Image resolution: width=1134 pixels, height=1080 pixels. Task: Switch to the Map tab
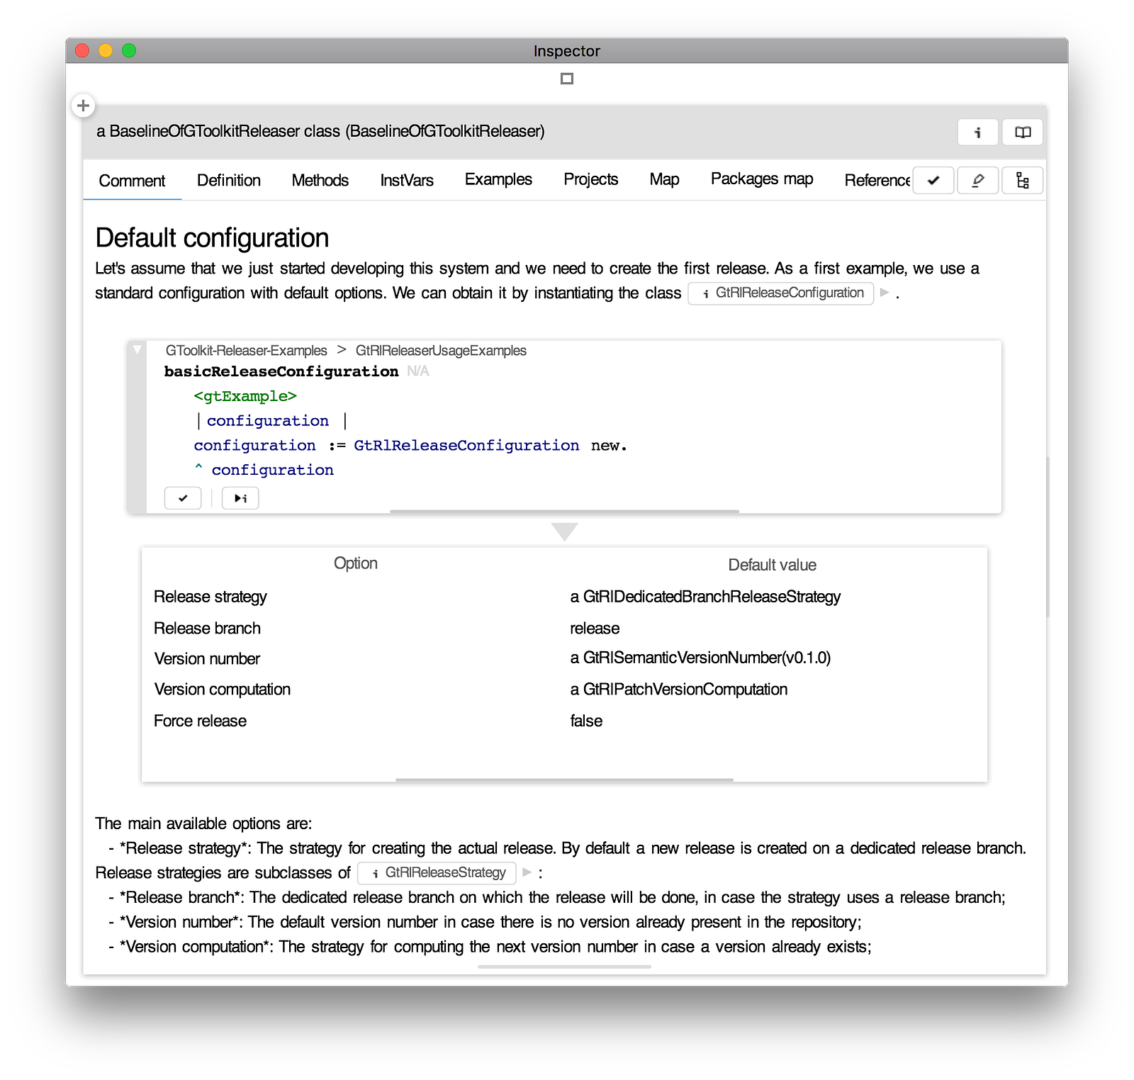tap(665, 180)
